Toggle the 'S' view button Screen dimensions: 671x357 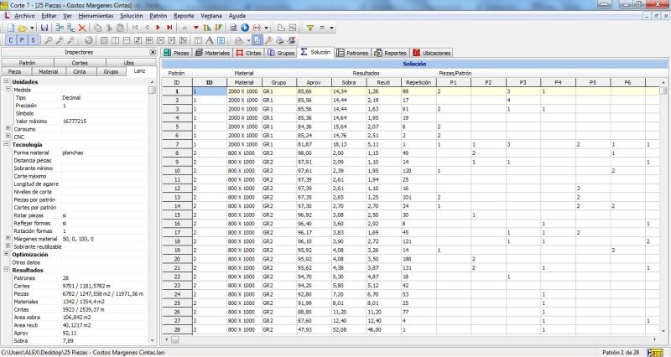click(32, 39)
